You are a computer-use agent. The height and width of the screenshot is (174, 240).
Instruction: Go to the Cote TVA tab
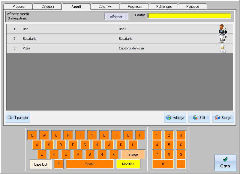pyautogui.click(x=105, y=7)
